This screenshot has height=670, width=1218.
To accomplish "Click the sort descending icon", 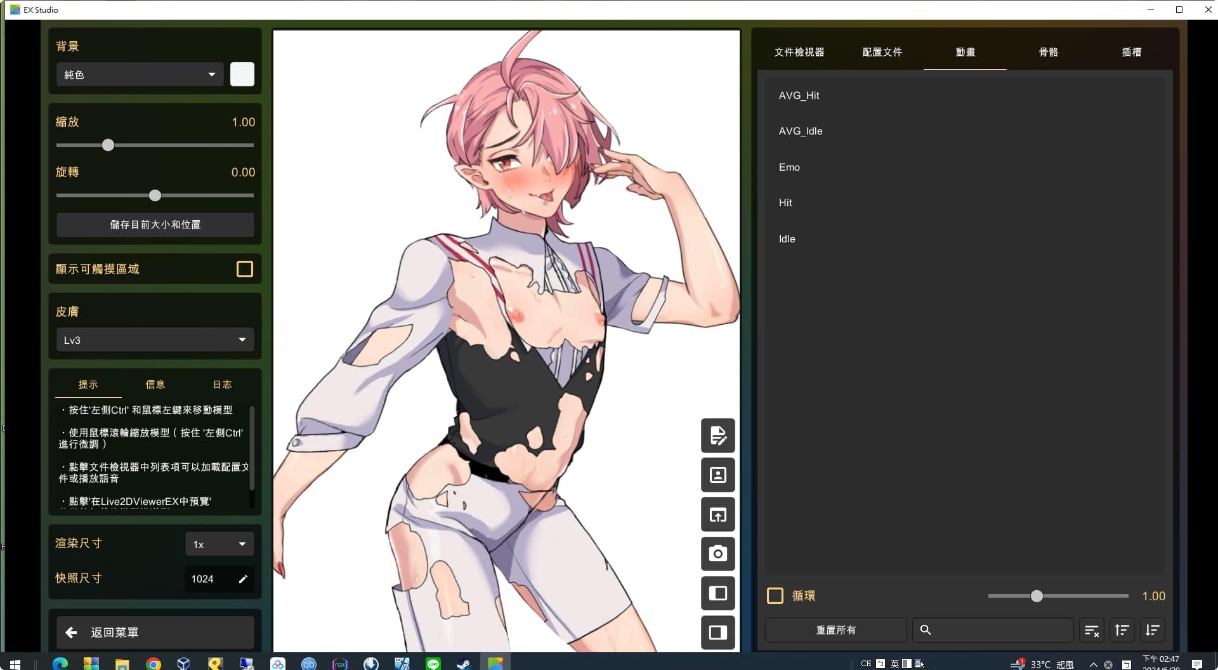I will (x=1152, y=630).
